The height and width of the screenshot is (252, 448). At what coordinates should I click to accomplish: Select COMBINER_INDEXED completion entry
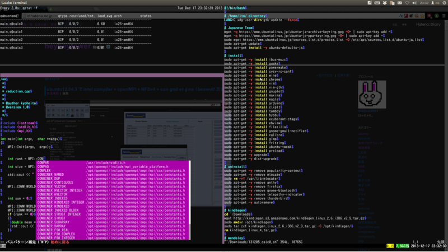pos(113,198)
